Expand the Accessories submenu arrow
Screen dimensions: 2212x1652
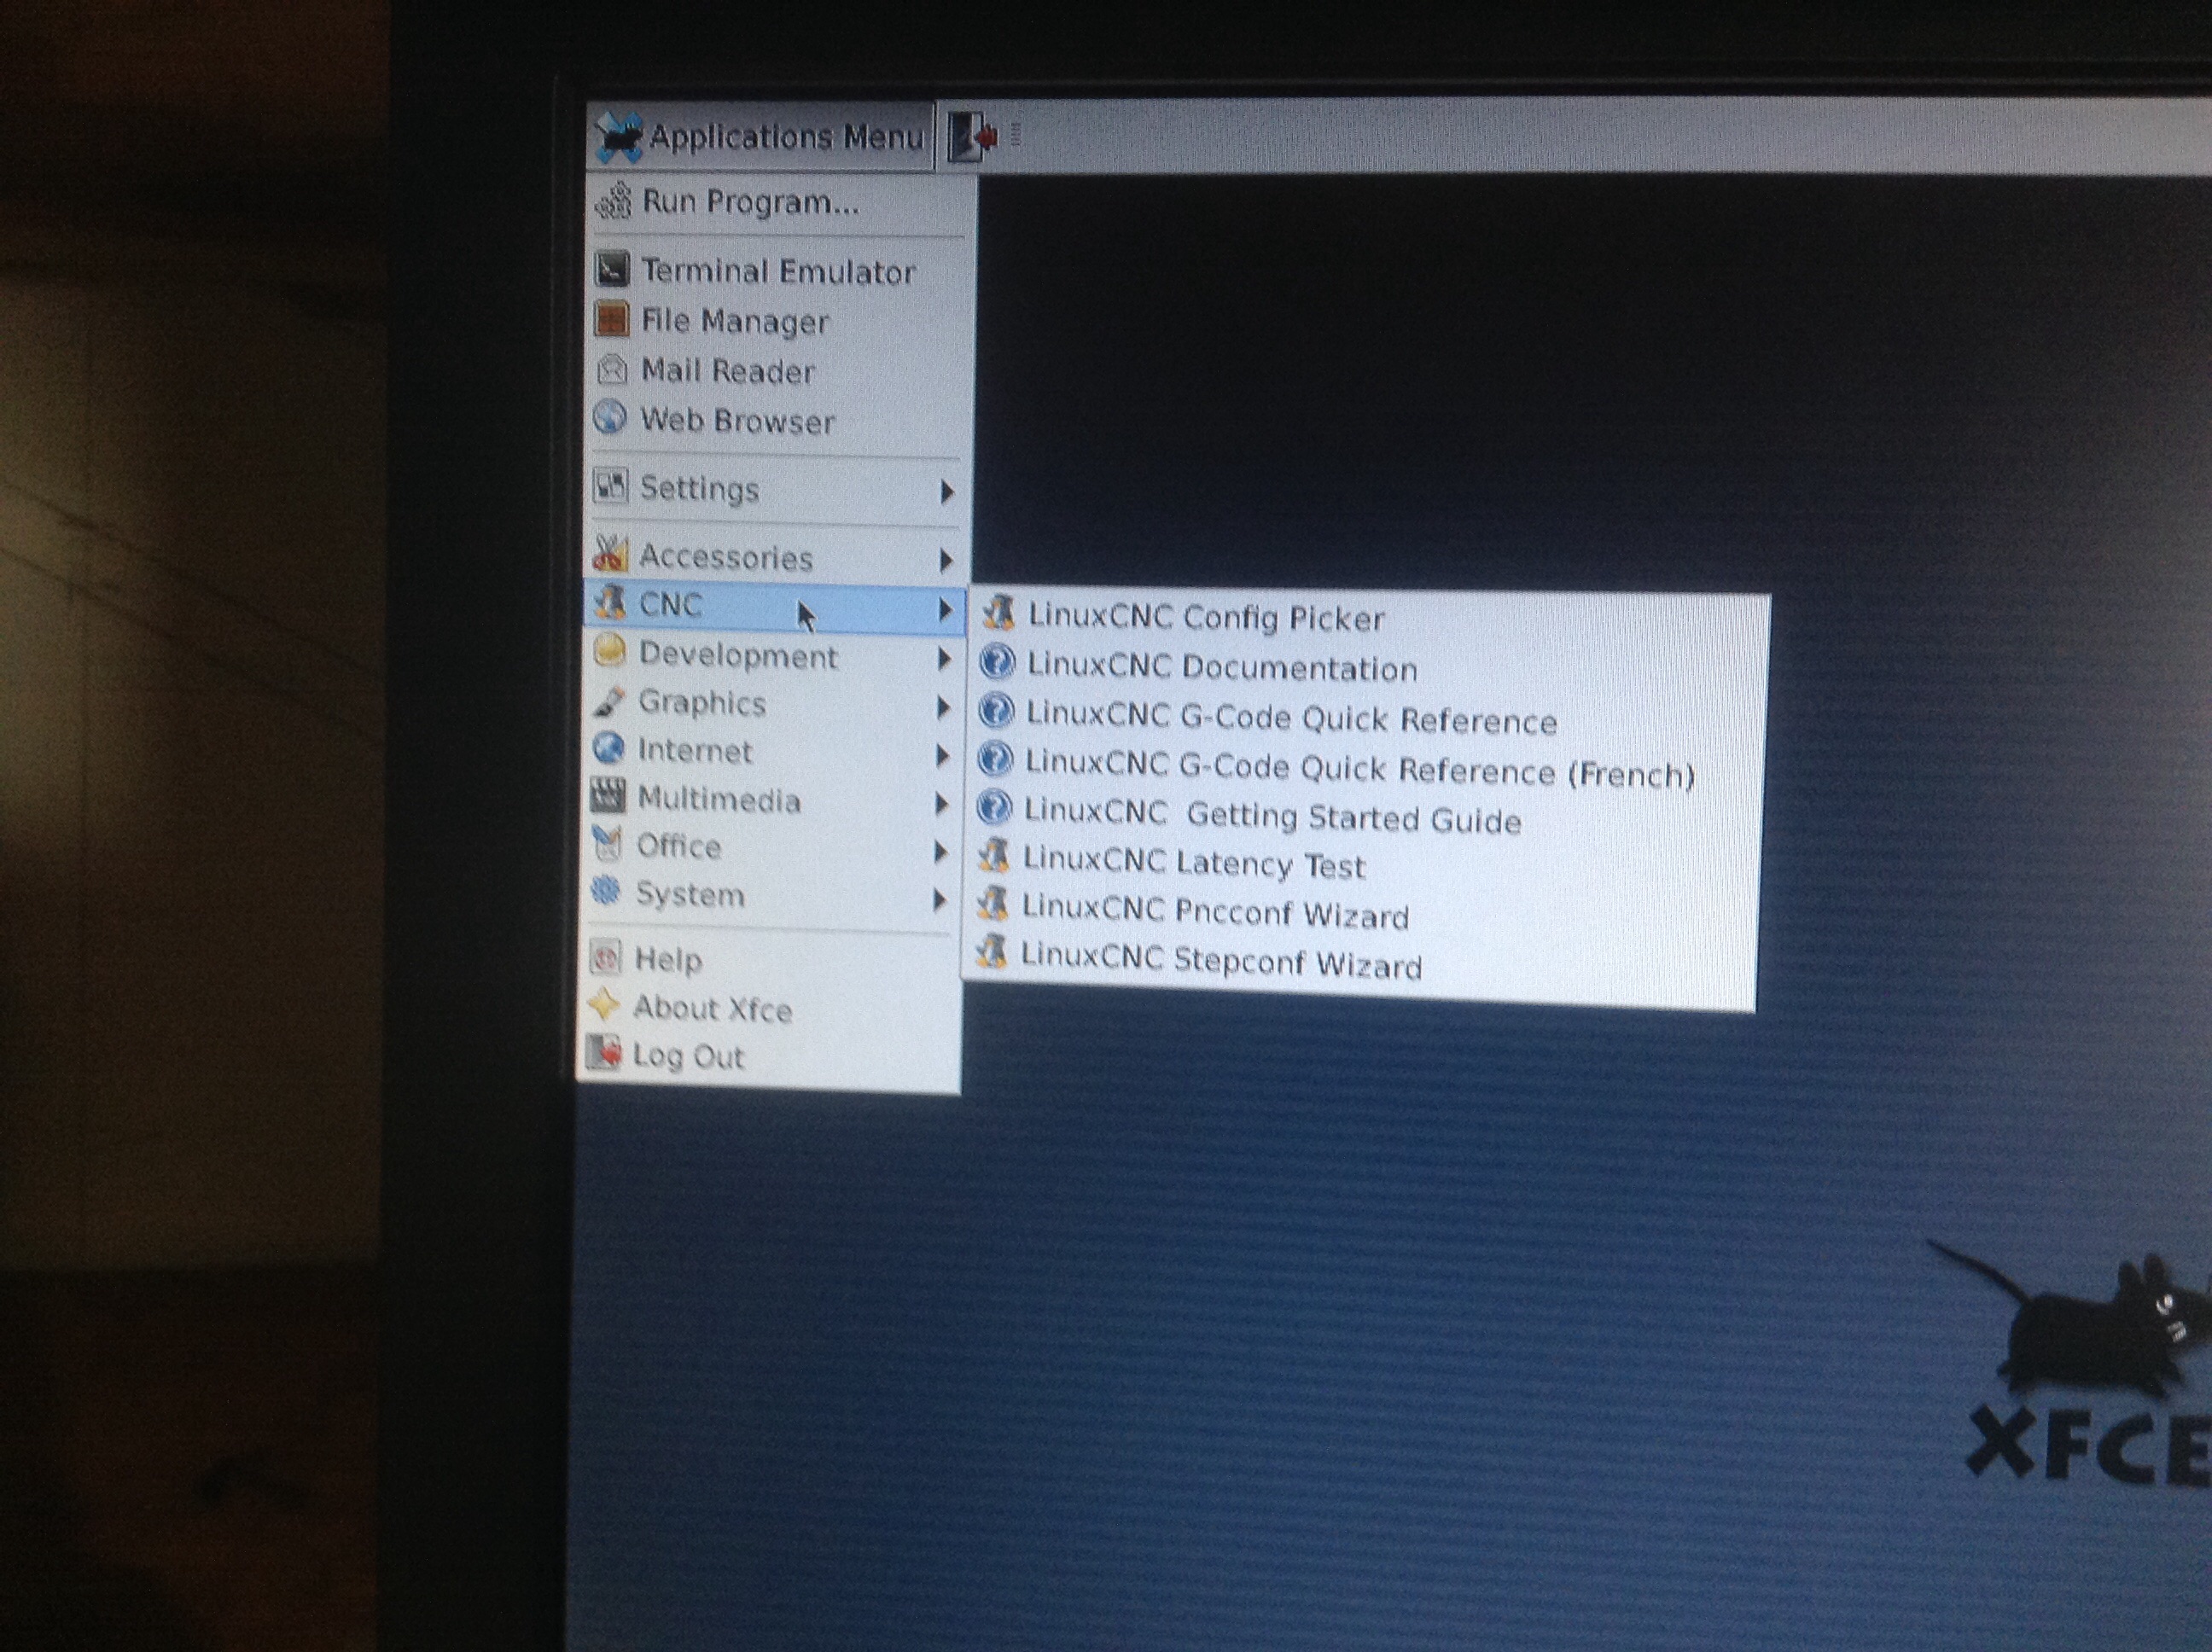pos(946,559)
